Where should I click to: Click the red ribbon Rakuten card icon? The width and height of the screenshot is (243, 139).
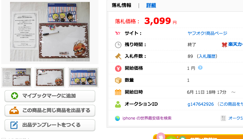click(224, 45)
